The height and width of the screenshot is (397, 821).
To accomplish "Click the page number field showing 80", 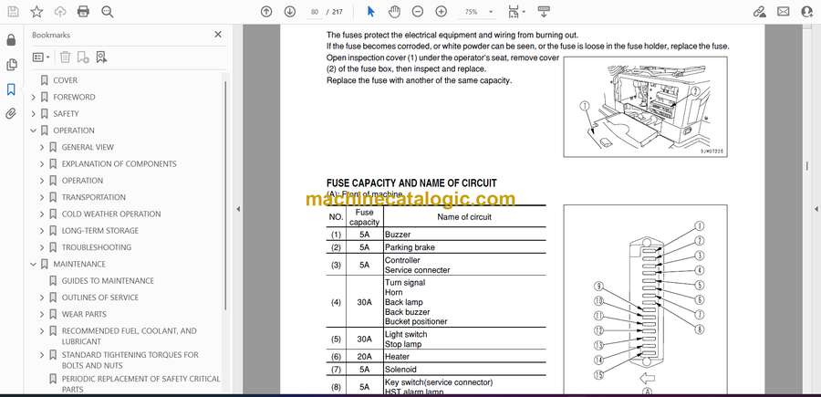I will [x=314, y=12].
